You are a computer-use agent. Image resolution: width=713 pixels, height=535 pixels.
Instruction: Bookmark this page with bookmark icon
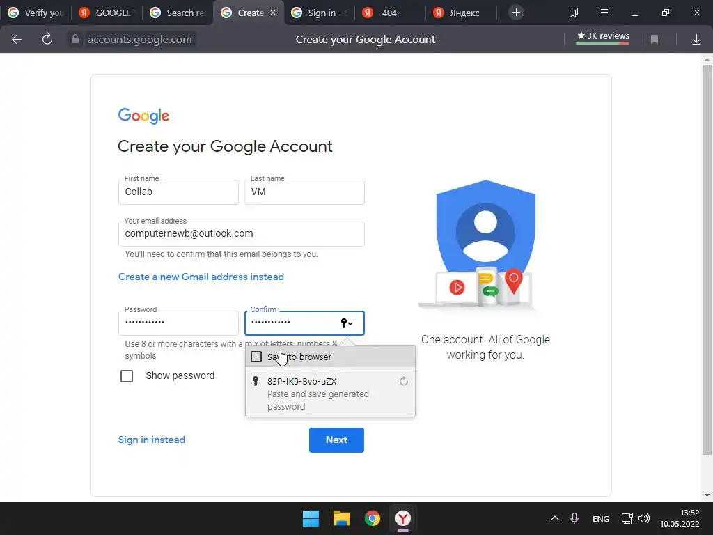(x=655, y=40)
